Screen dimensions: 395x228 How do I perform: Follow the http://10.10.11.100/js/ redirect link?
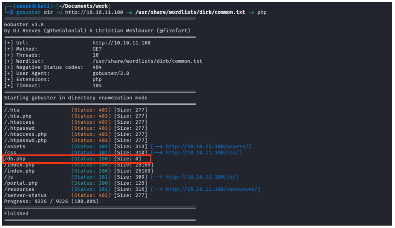click(202, 177)
